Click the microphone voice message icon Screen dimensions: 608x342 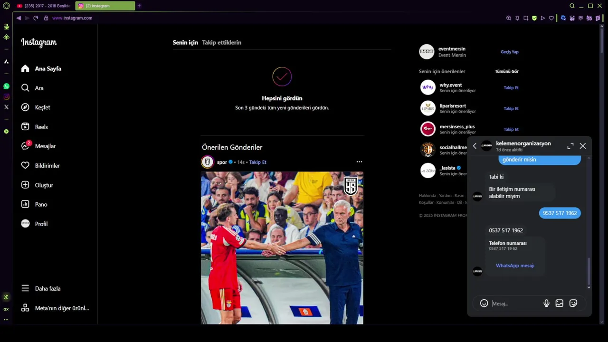(x=546, y=303)
